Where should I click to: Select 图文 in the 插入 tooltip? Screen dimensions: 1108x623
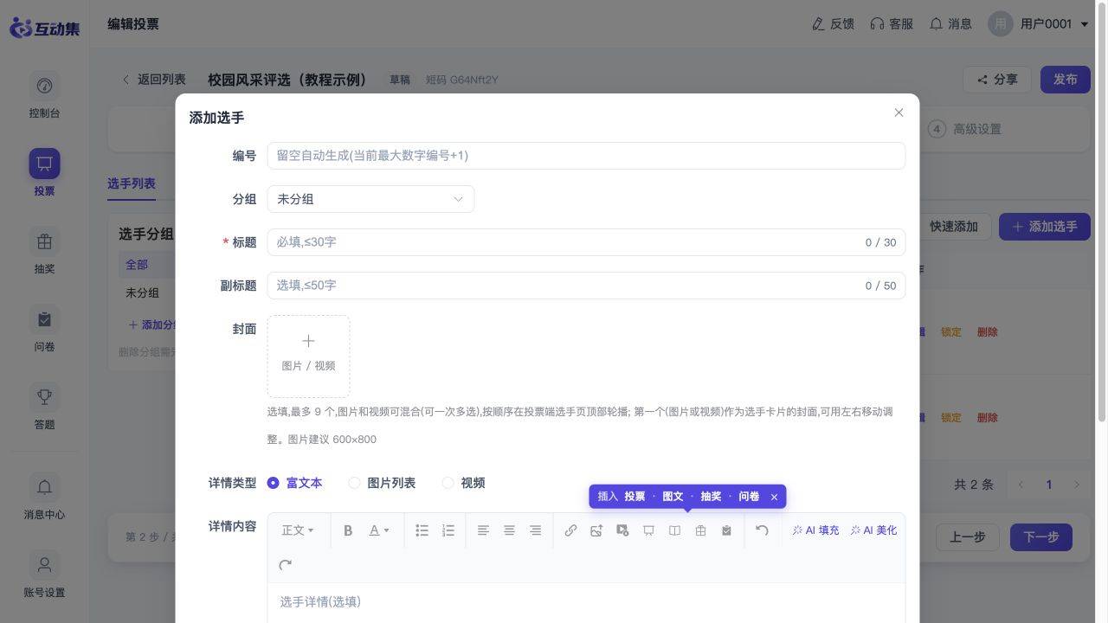[673, 497]
